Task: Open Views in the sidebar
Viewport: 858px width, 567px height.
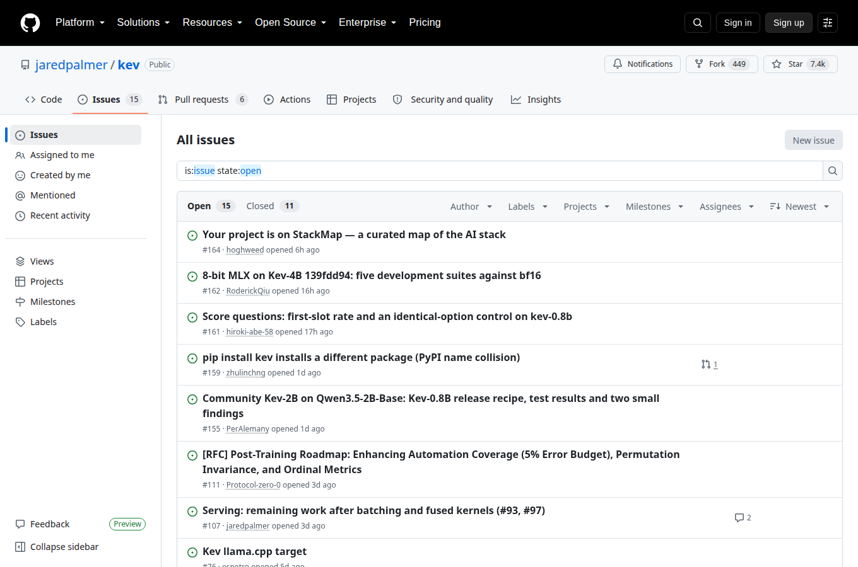Action: (x=76, y=261)
